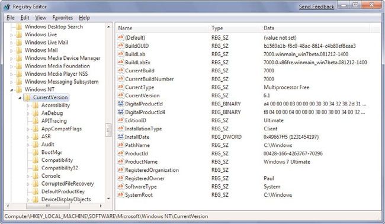Image resolution: width=385 pixels, height=224 pixels.
Task: Select the DeviceDisplayObjects subkey
Action: (x=66, y=199)
